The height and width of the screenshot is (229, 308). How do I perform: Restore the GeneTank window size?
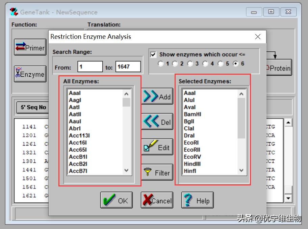point(271,12)
